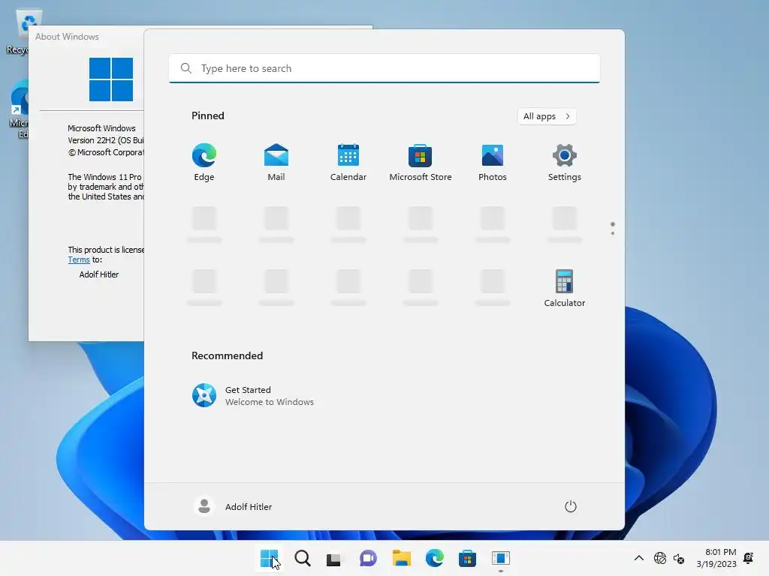Open the notification center icon
Screen dimensions: 769x576
pyautogui.click(x=749, y=558)
